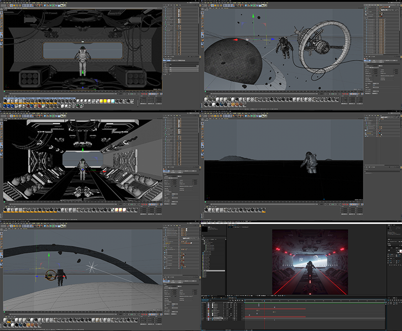Viewport: 402px width, 331px height.
Task: Click corridor render preview in After Effects composition
Action: (310, 262)
